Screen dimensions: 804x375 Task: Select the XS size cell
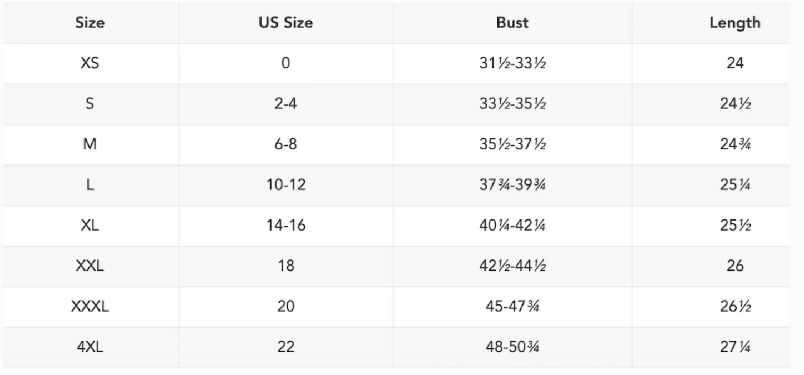[90, 63]
